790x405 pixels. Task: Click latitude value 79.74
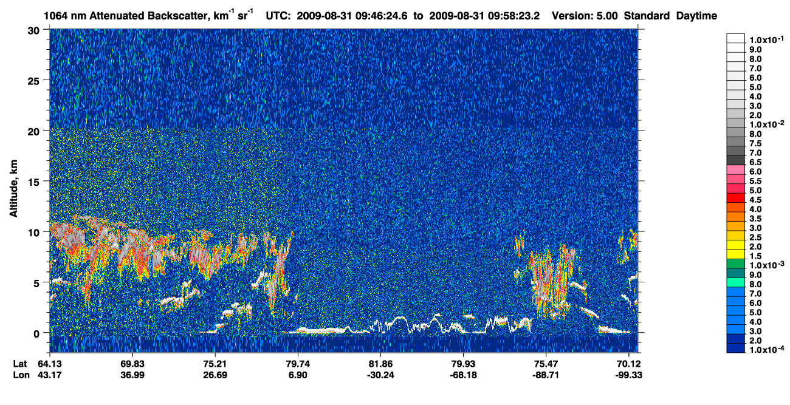coord(298,363)
